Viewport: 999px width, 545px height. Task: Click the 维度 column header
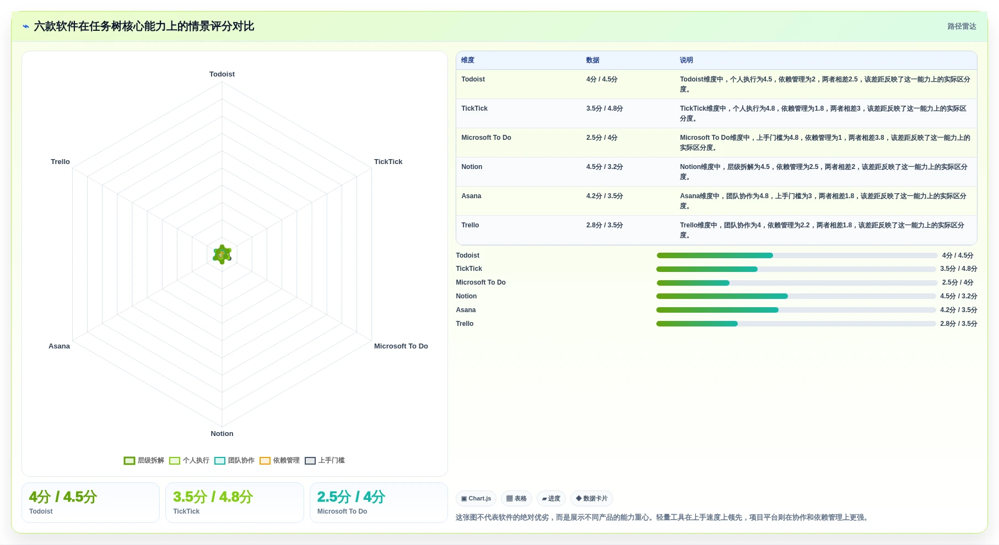(468, 60)
